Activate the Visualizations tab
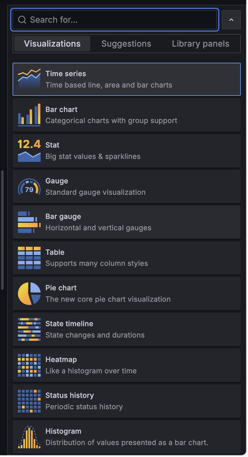 [52, 44]
